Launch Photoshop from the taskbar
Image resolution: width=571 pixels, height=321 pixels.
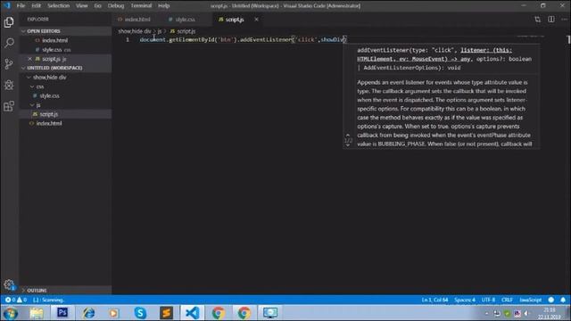click(62, 313)
